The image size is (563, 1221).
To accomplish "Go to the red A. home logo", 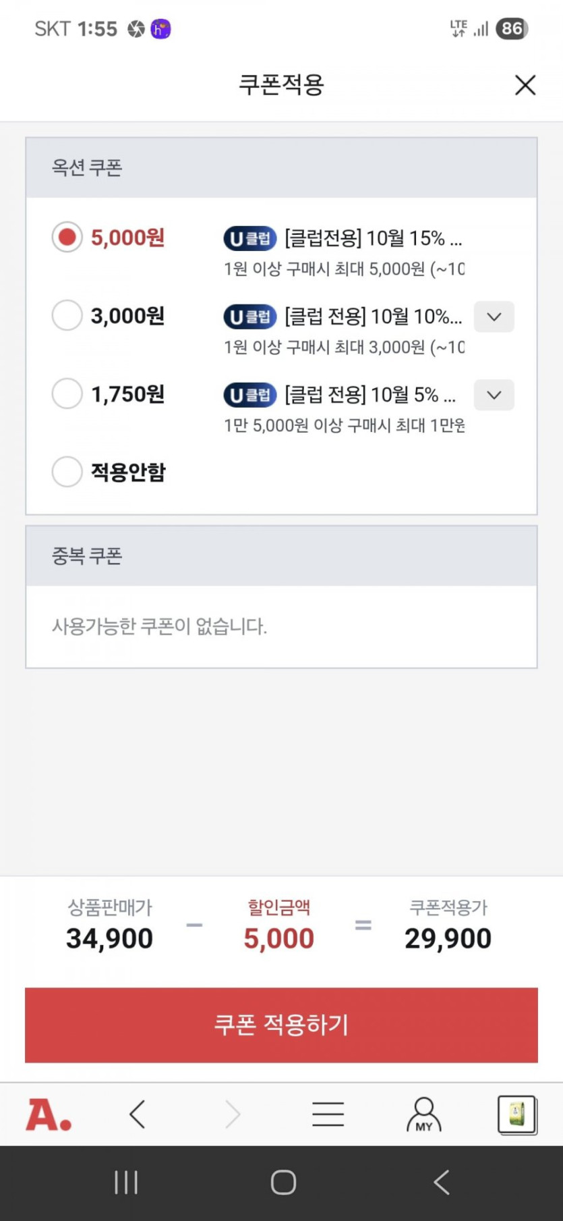I will pyautogui.click(x=49, y=1114).
